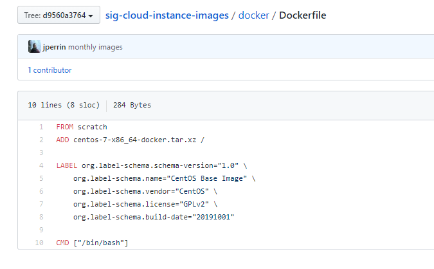Click the 'ADD centos-7-x86_64-docker.tar.xz /' line
Image resolution: width=434 pixels, height=269 pixels.
[x=130, y=140]
